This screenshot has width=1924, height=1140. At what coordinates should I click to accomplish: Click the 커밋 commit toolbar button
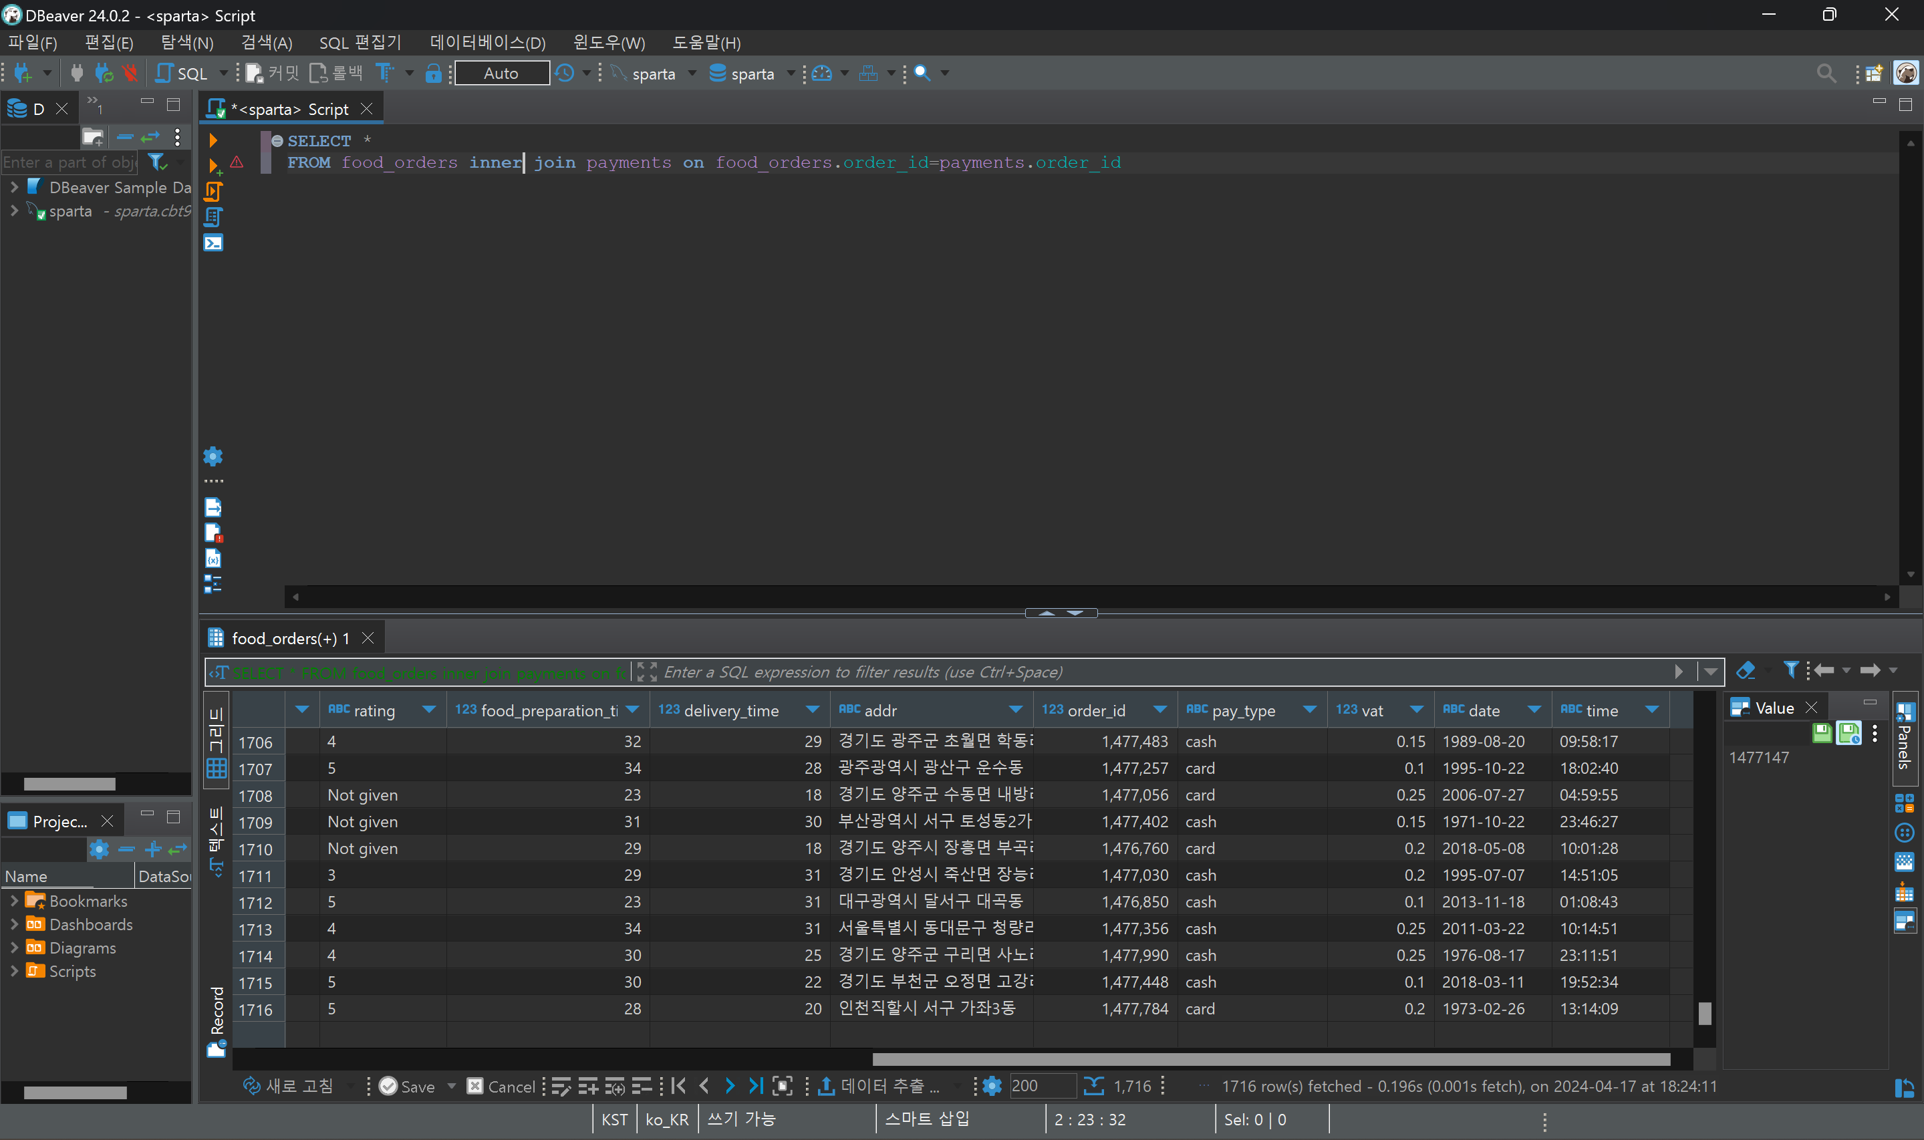tap(273, 74)
